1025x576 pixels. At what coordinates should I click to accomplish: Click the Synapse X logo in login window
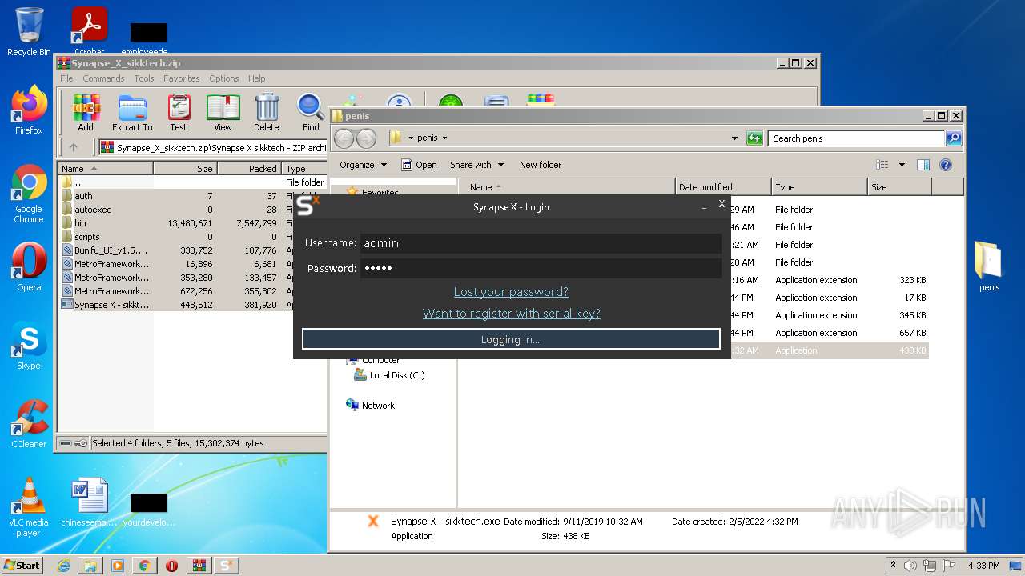pos(307,206)
